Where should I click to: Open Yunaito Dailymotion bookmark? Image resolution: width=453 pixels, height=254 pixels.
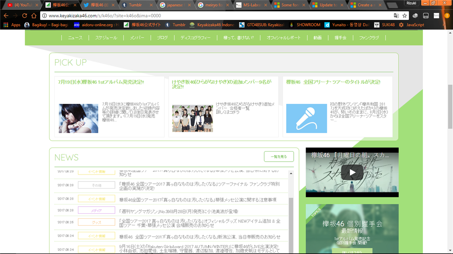347,25
